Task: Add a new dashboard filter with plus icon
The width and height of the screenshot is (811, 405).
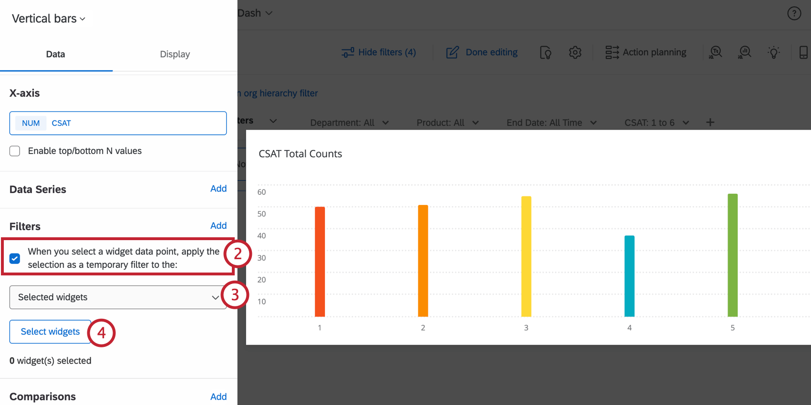Action: (710, 122)
